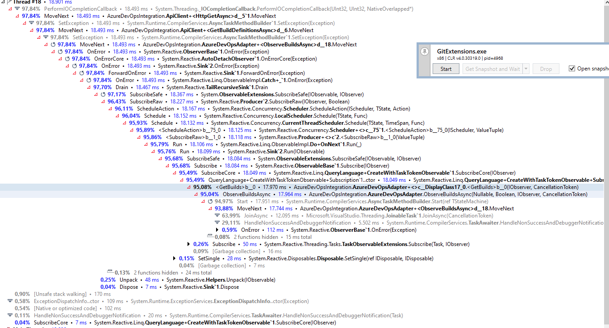The width and height of the screenshot is (609, 328).
Task: Expand the SetSingle Disposable node
Action: pyautogui.click(x=174, y=258)
